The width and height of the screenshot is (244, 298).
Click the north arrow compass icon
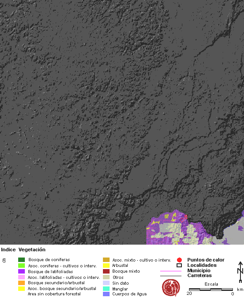point(240,272)
